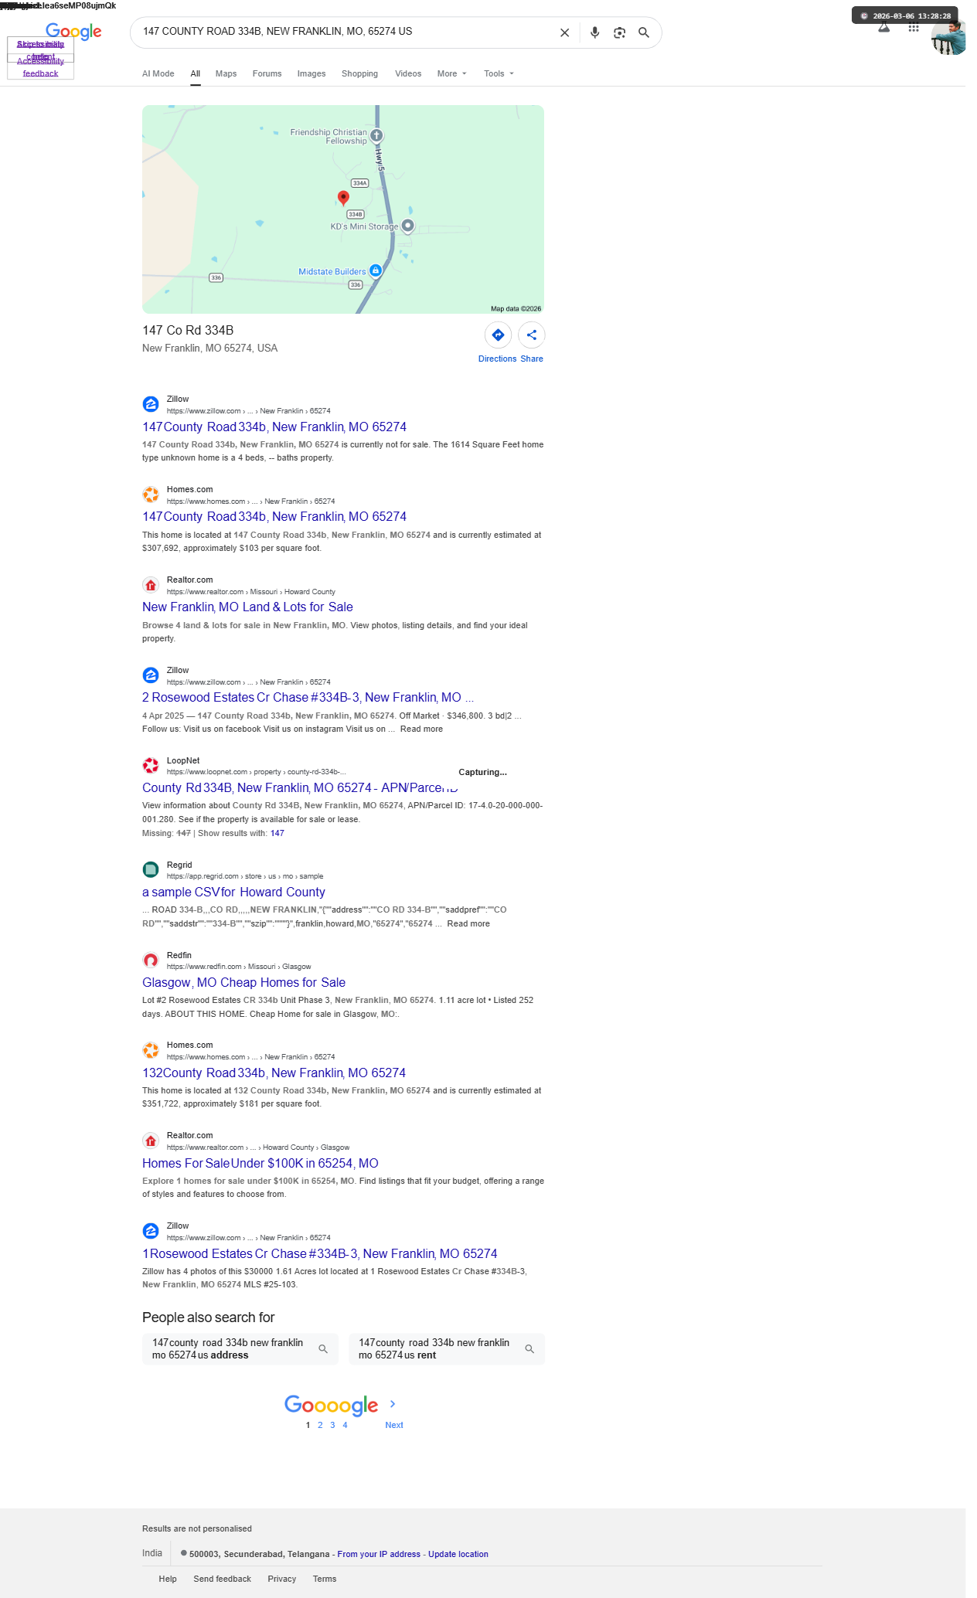Click inside the search query input field
Viewport: 977px width, 1598px height.
(x=344, y=32)
